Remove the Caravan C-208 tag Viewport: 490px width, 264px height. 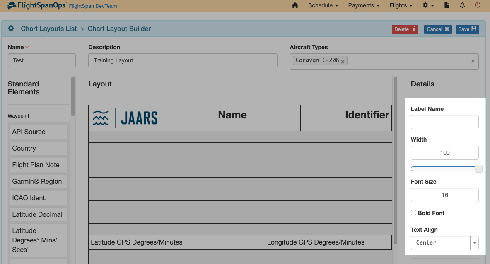343,62
